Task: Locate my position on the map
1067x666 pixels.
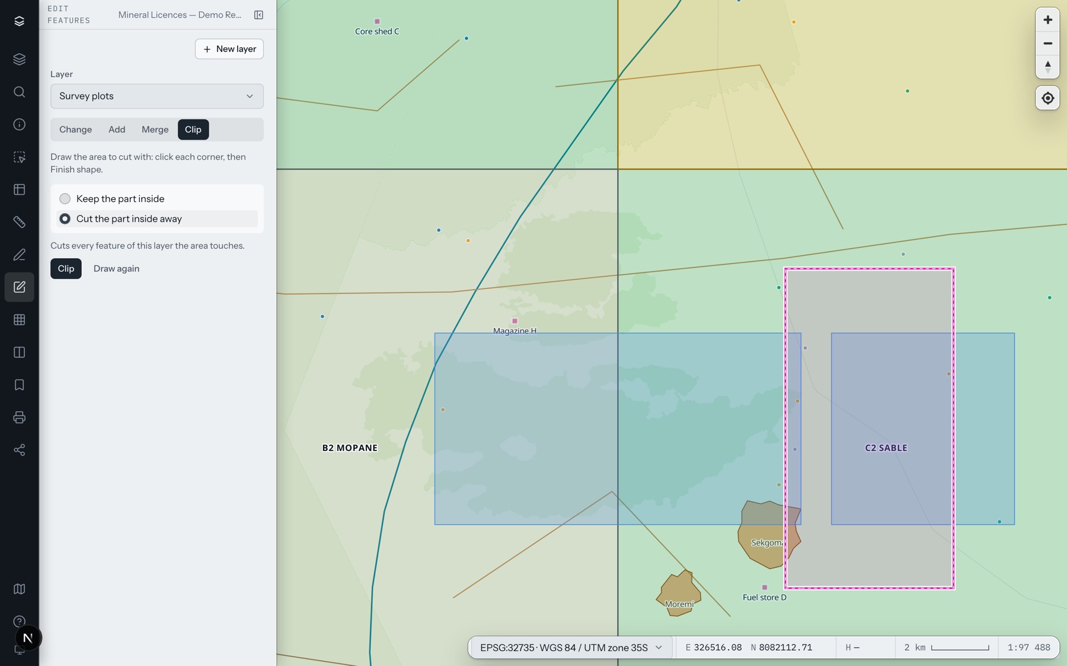Action: (x=1047, y=98)
